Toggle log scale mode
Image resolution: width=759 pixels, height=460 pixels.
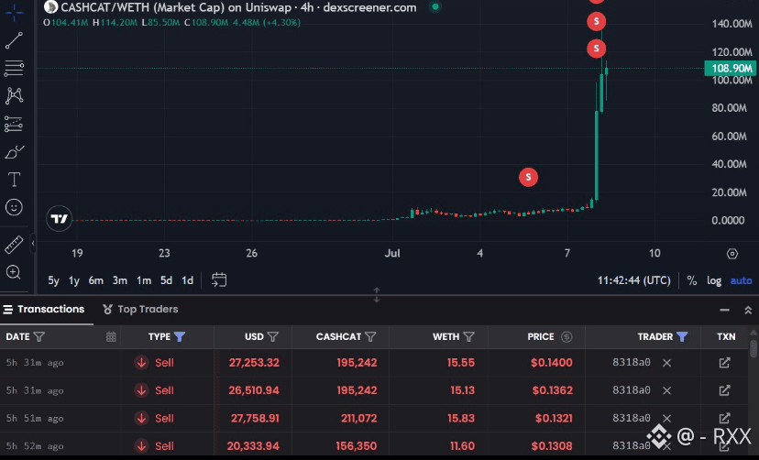click(x=714, y=280)
